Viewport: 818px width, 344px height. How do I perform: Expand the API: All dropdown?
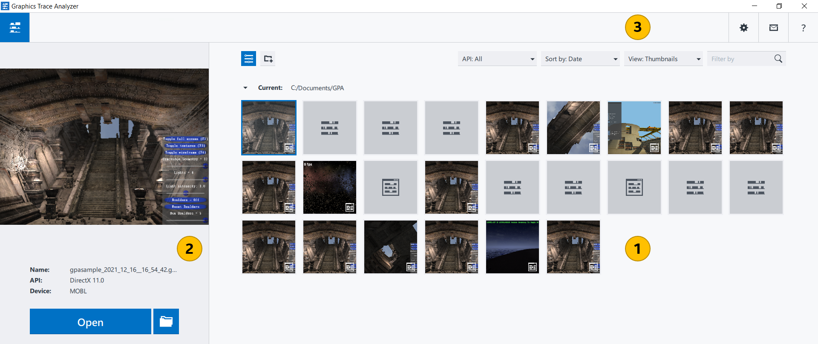point(498,59)
